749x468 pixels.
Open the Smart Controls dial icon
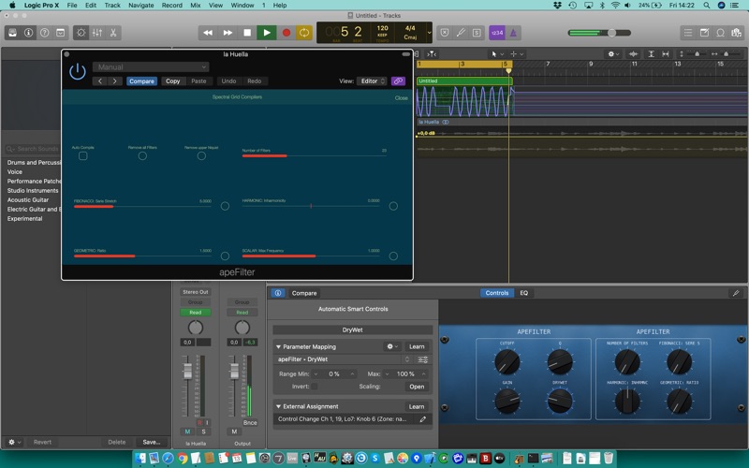click(81, 33)
